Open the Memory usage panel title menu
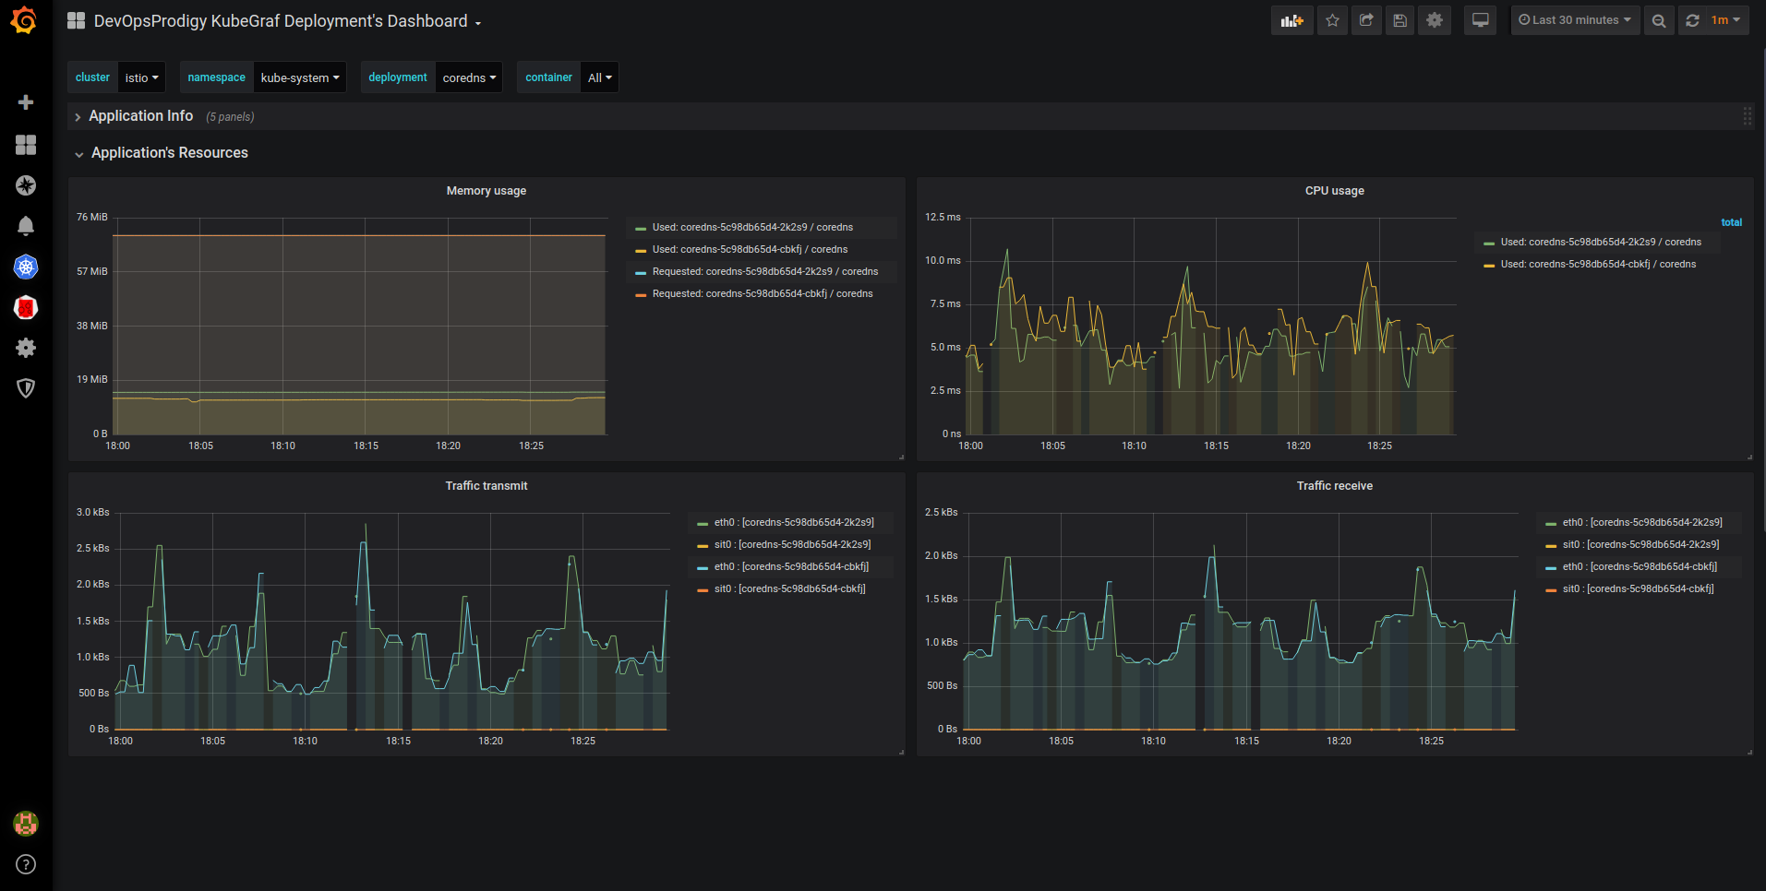 coord(487,191)
